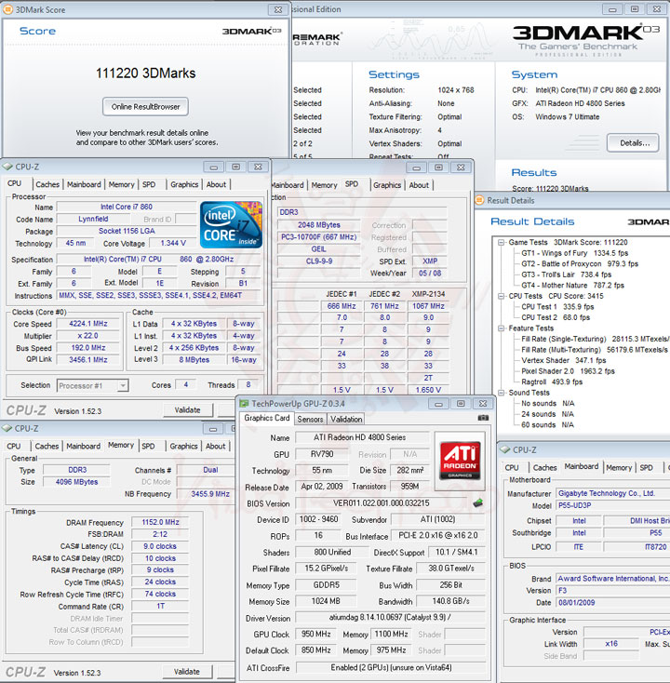
Task: Select the Ragtroll 493.9 fps row
Action: 552,382
